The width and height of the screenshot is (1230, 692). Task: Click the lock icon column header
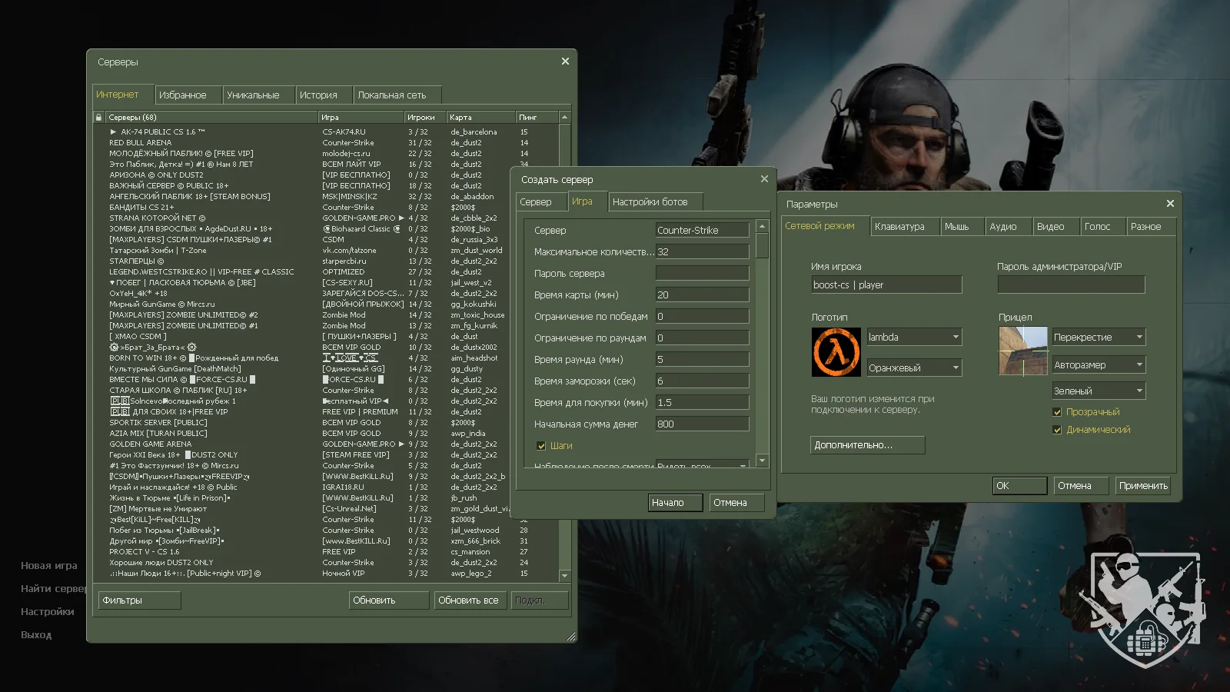(98, 118)
